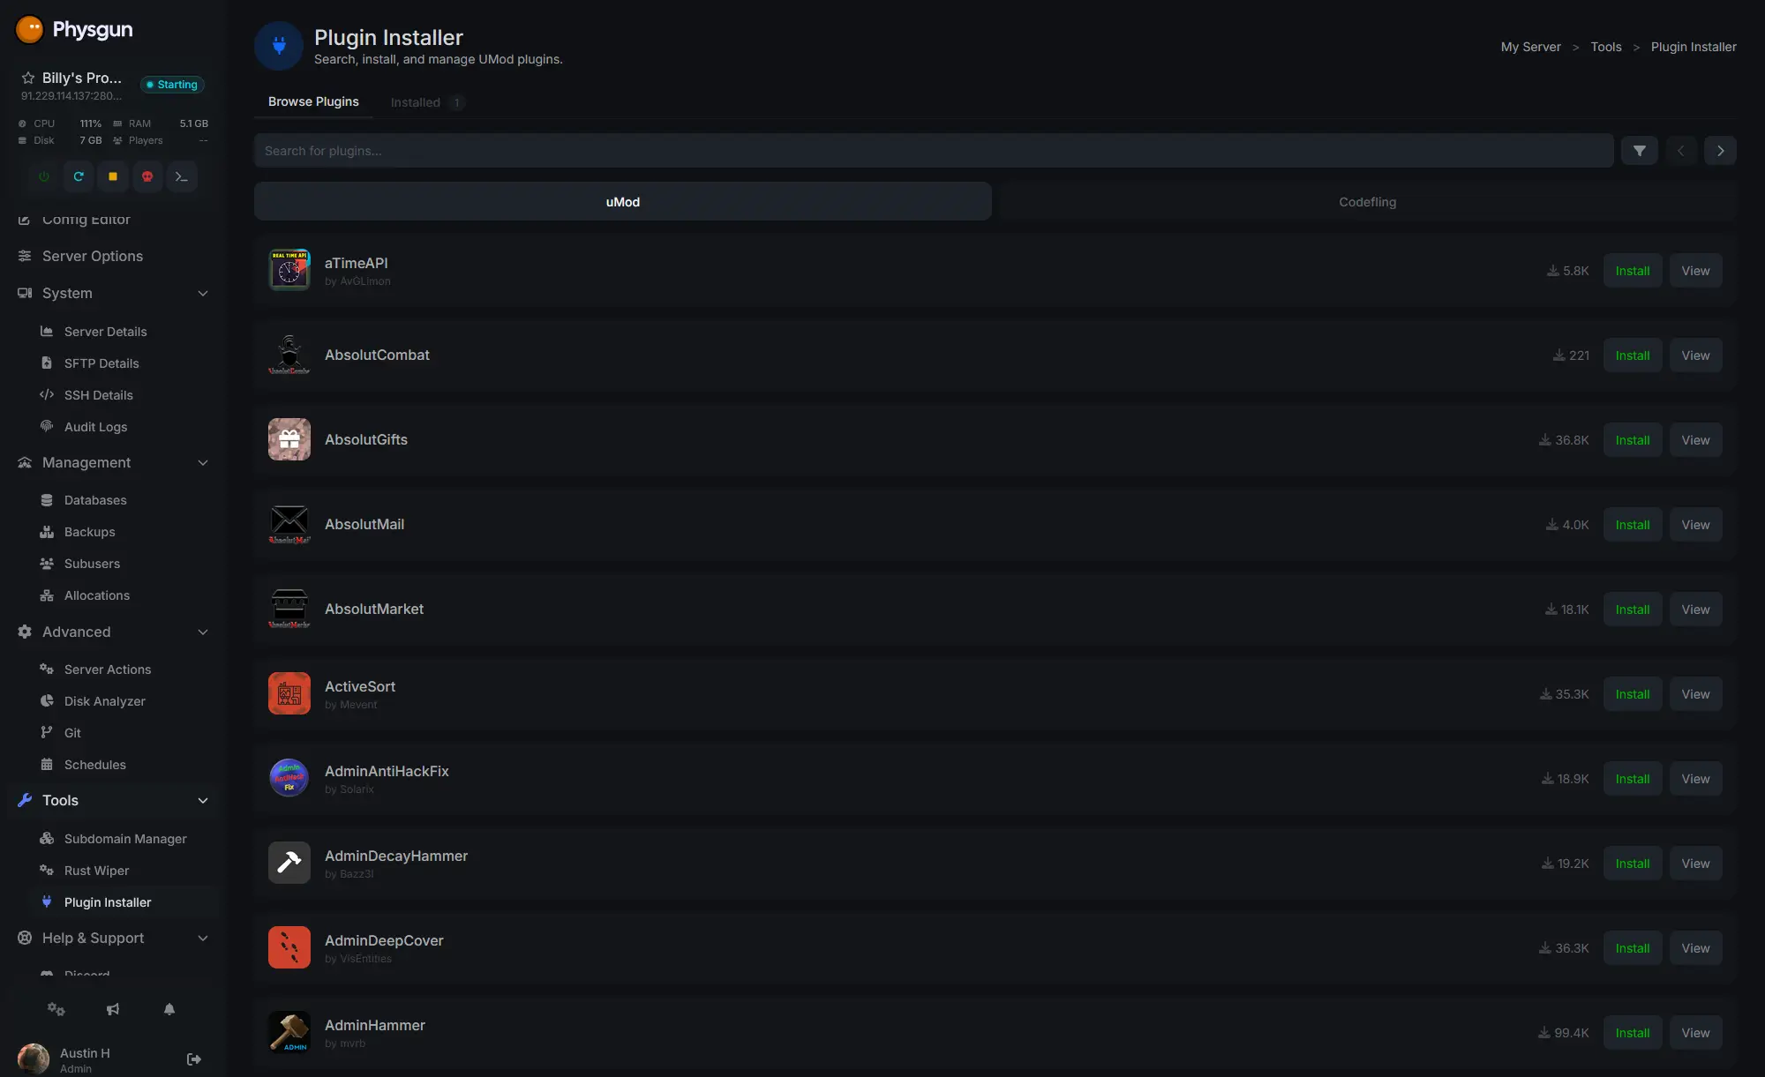Open Subdomain Manager tool
The width and height of the screenshot is (1765, 1077).
tap(124, 839)
